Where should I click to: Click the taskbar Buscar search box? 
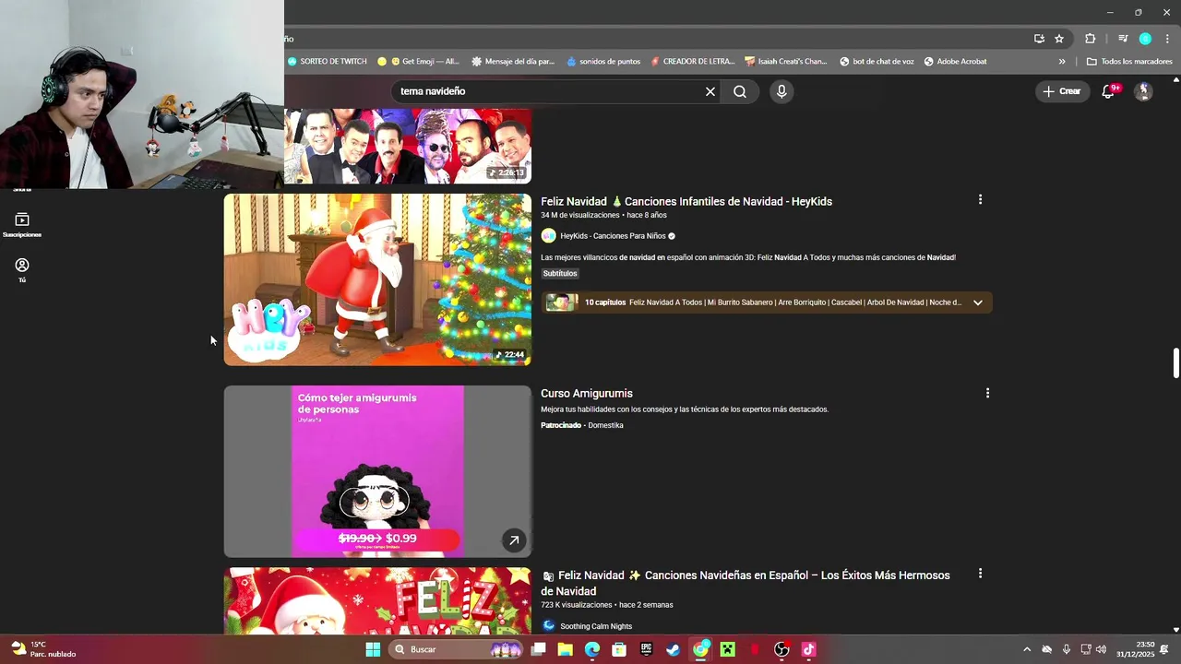[x=457, y=649]
